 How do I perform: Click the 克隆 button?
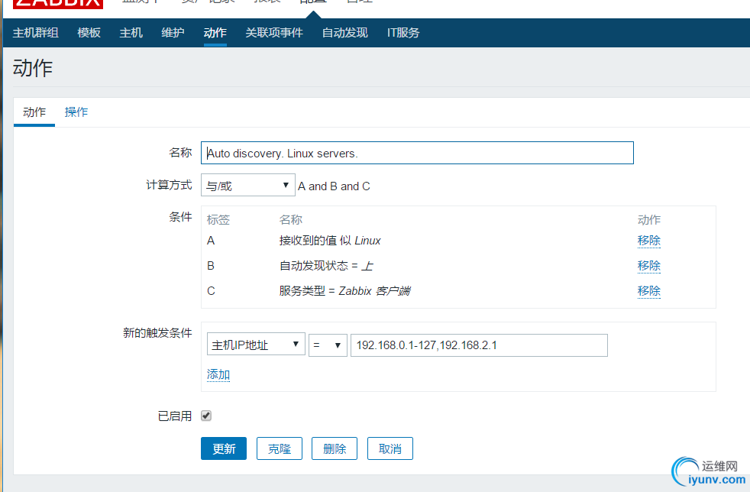tap(279, 448)
